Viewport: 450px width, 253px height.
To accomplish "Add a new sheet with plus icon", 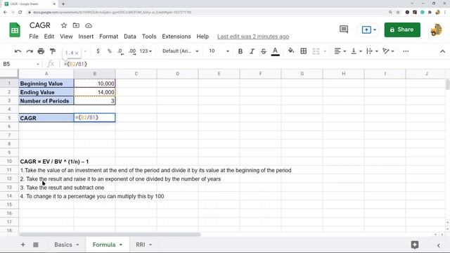I will point(22,245).
